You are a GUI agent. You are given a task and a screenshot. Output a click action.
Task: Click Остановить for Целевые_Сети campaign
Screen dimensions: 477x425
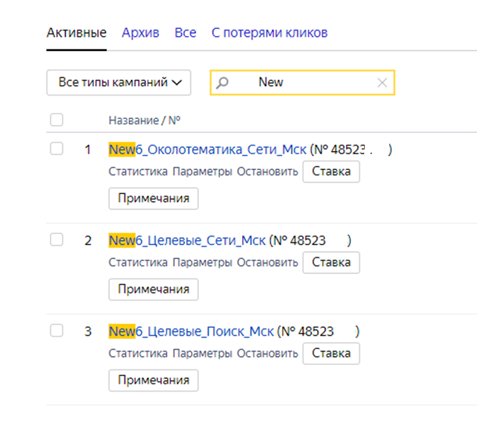pyautogui.click(x=267, y=263)
